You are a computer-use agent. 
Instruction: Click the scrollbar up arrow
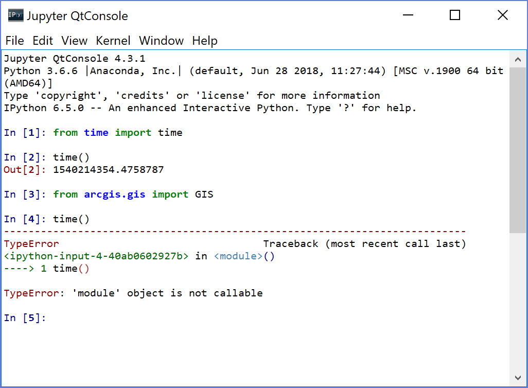coord(518,57)
